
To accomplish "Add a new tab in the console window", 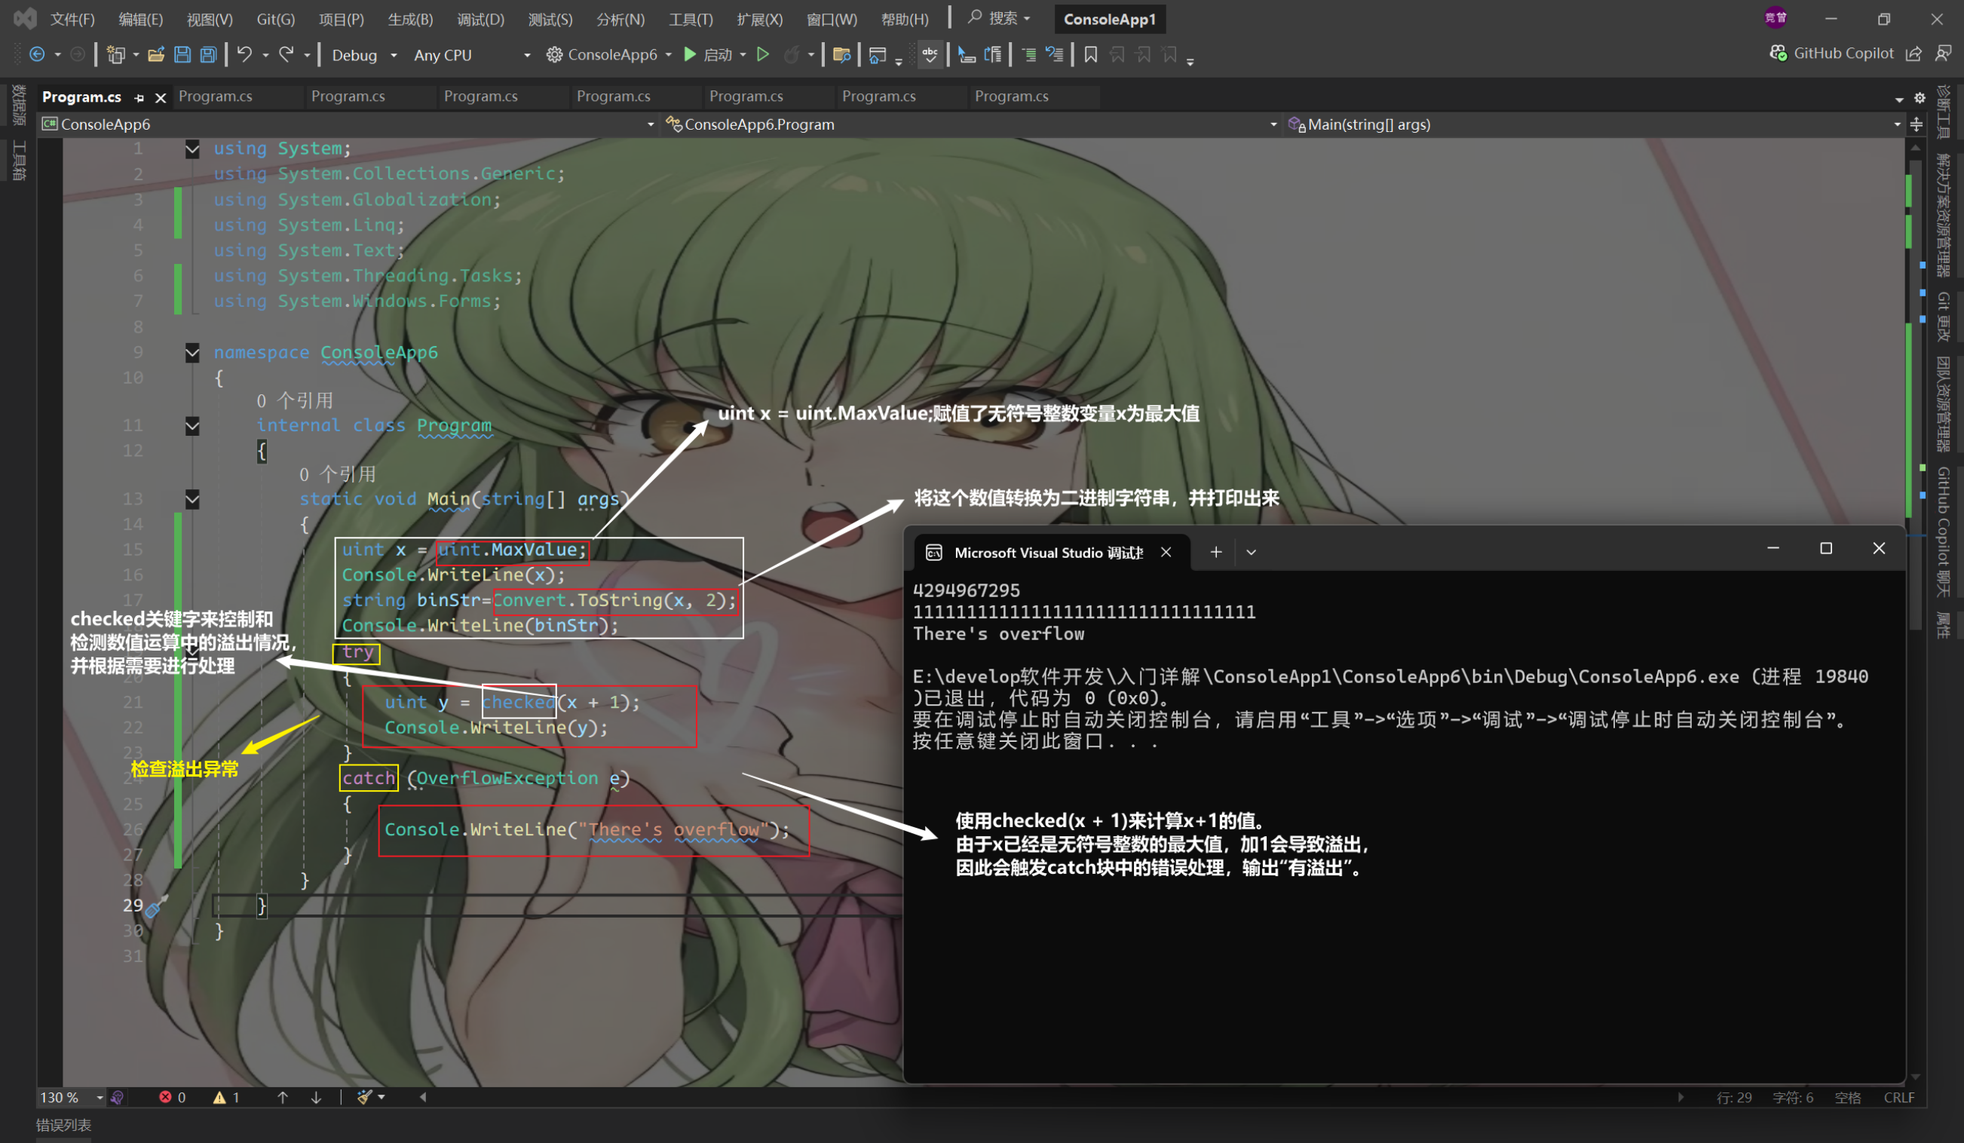I will 1216,553.
